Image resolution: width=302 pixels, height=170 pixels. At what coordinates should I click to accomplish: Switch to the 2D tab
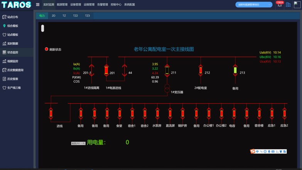pyautogui.click(x=54, y=16)
